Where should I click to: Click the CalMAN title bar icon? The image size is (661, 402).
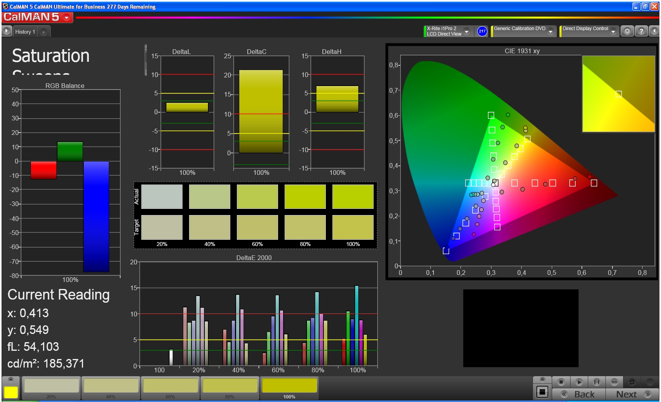pyautogui.click(x=5, y=6)
